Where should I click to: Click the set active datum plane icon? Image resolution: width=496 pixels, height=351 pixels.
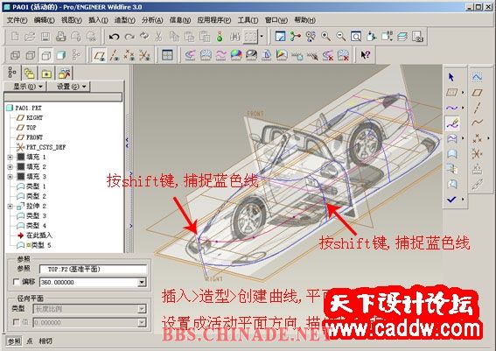[x=451, y=93]
